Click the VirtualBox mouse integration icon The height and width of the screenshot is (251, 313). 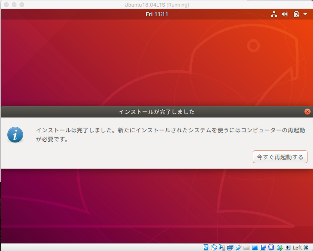(279, 247)
